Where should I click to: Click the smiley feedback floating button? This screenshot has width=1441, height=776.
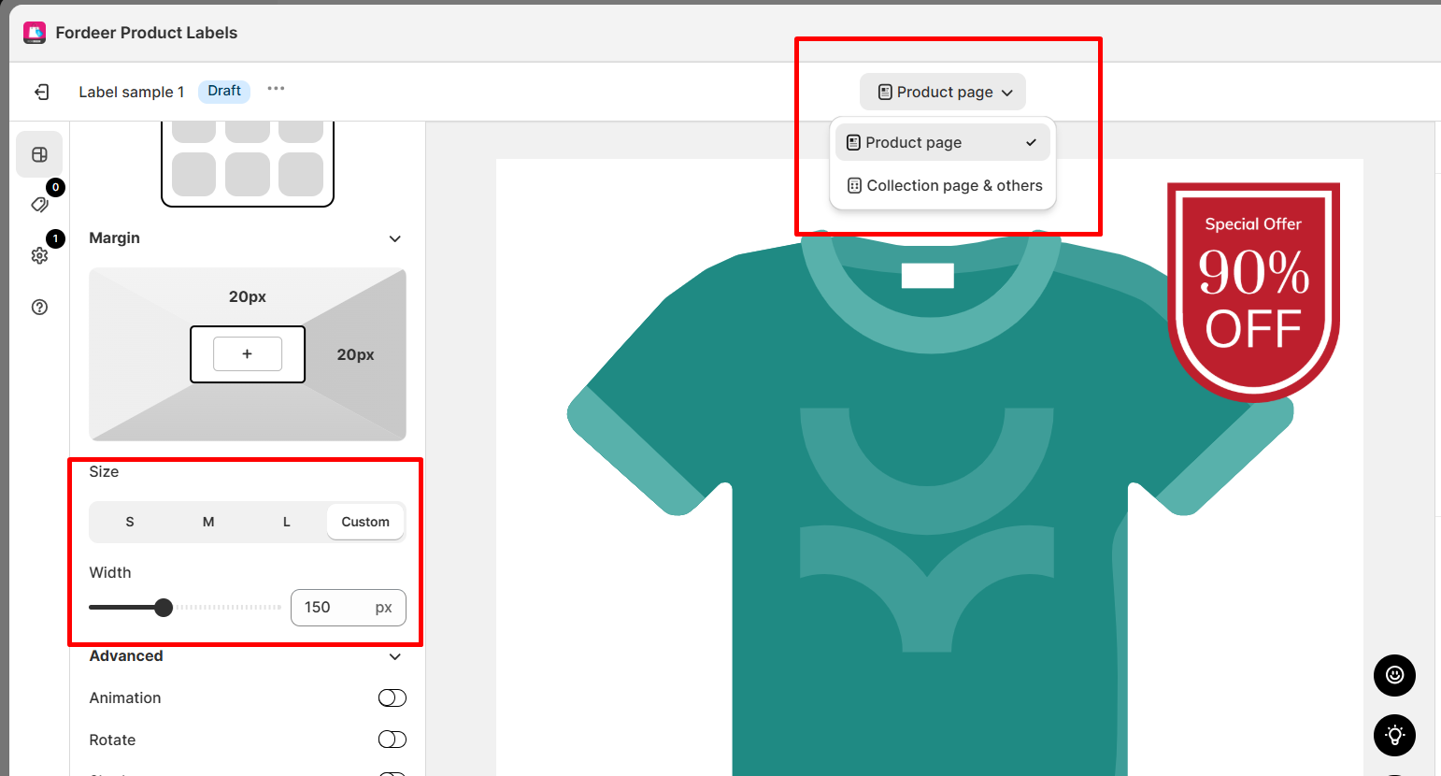tap(1394, 675)
